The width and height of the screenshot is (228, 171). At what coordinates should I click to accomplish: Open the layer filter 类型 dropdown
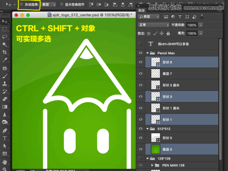coord(149,17)
